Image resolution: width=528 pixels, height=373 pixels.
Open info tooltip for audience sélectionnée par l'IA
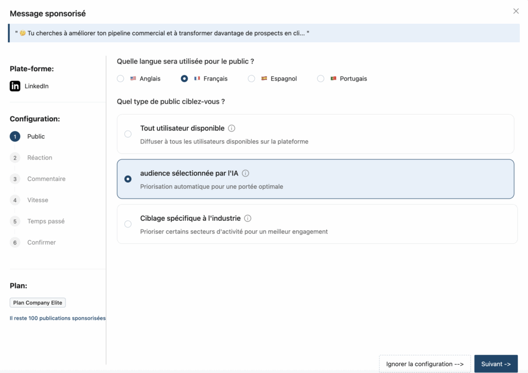246,173
